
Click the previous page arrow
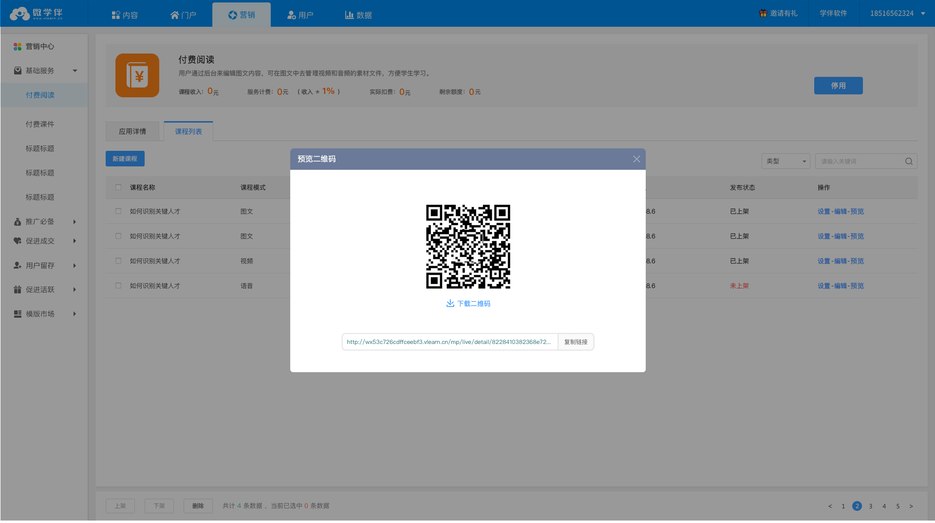(830, 506)
